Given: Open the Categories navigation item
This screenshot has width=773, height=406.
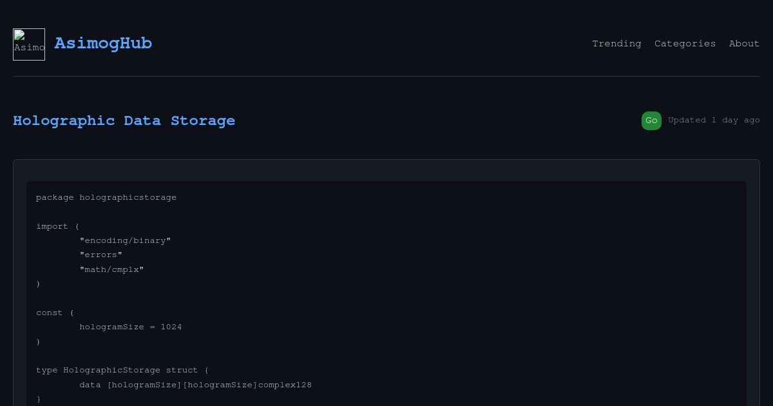Looking at the screenshot, I should (x=685, y=44).
